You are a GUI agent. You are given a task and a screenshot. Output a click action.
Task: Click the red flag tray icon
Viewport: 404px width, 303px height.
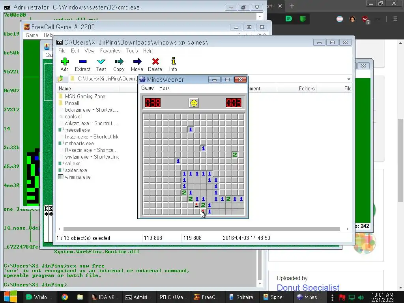(342, 297)
